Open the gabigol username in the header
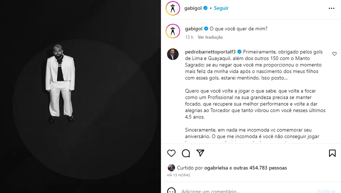The image size is (341, 193). coord(193,8)
